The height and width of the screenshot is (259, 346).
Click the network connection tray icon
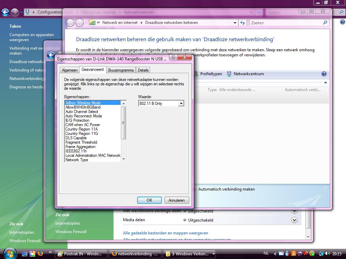click(x=321, y=254)
